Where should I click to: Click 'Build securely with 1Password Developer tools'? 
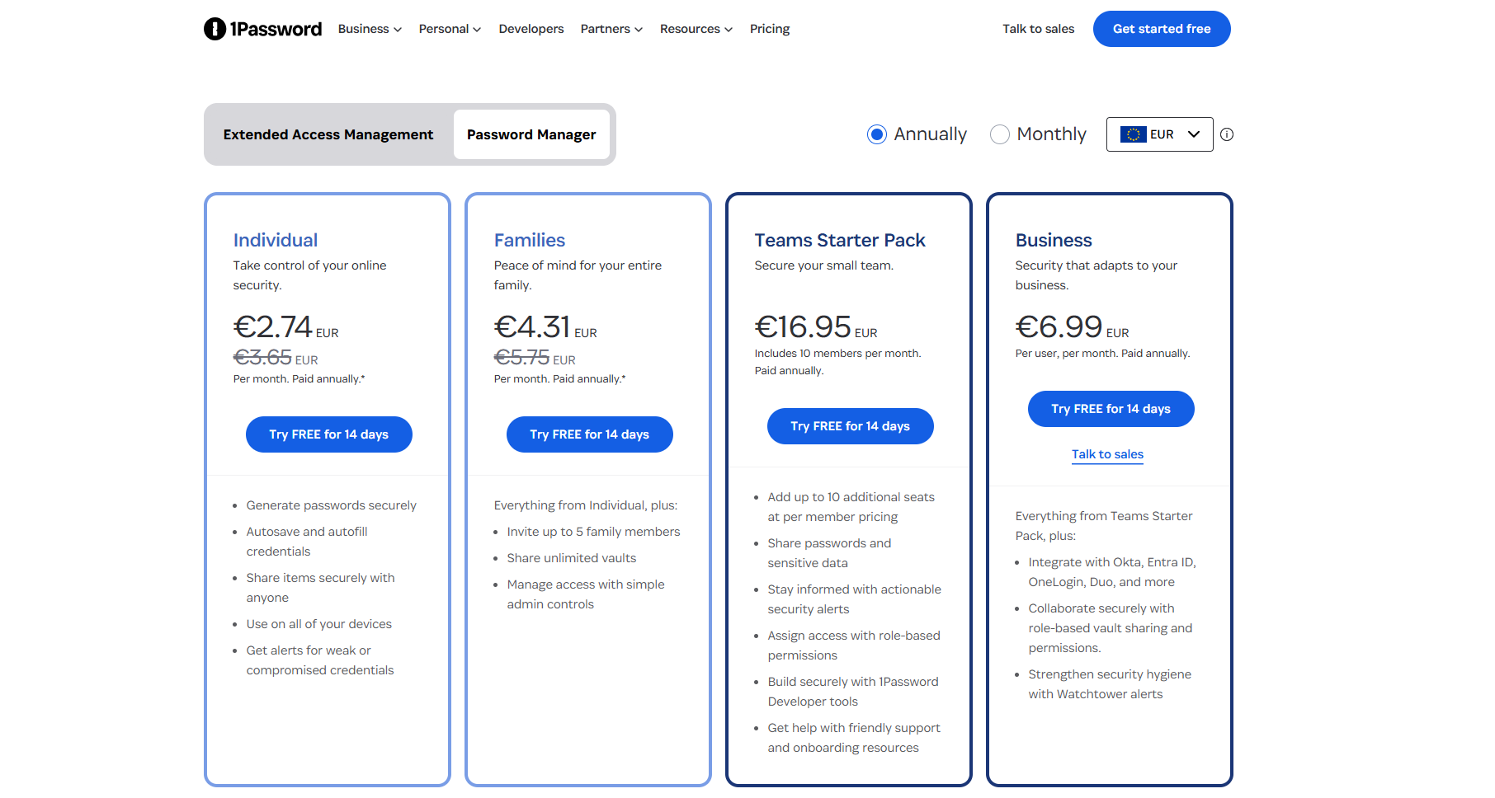click(x=853, y=692)
